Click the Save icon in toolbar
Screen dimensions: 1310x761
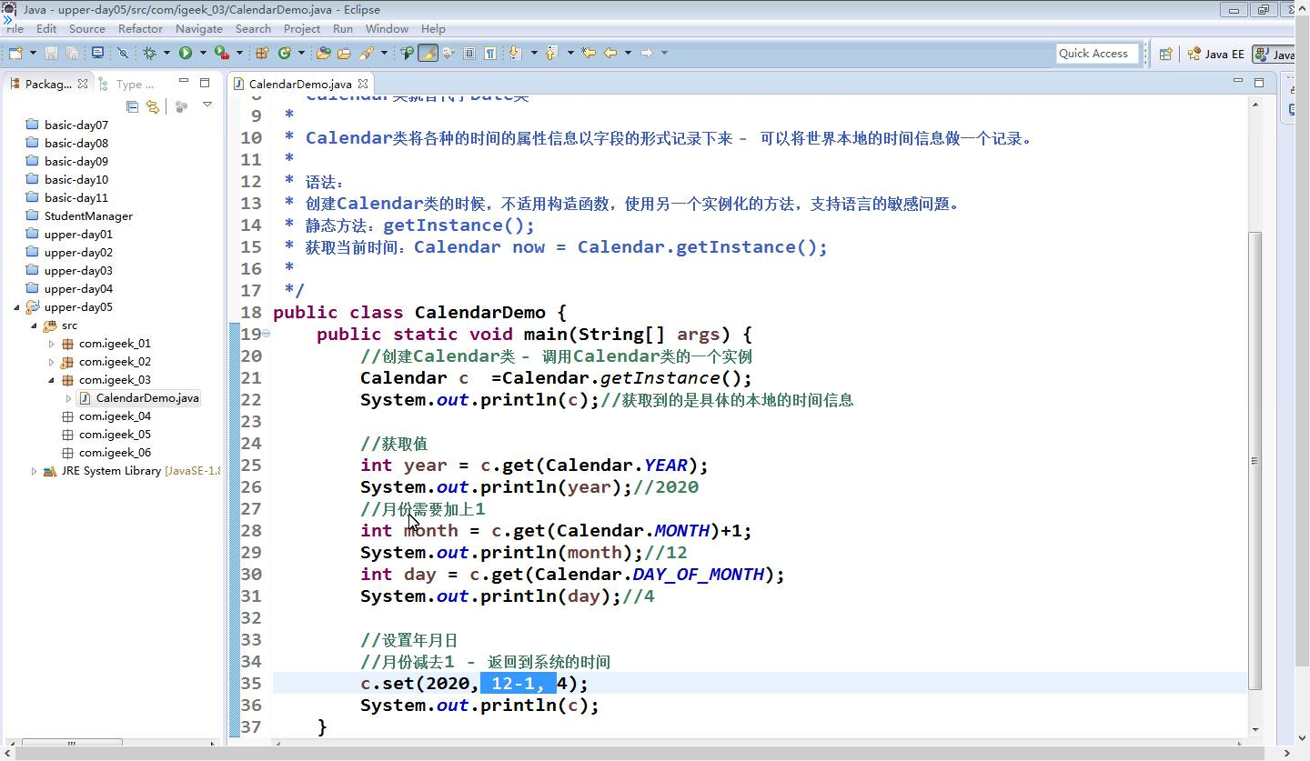tap(51, 54)
